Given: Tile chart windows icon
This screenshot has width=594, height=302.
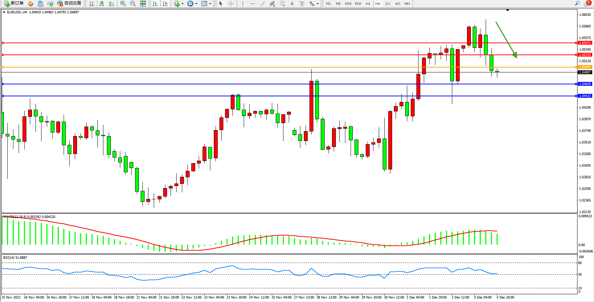Looking at the screenshot, I should (143, 4).
